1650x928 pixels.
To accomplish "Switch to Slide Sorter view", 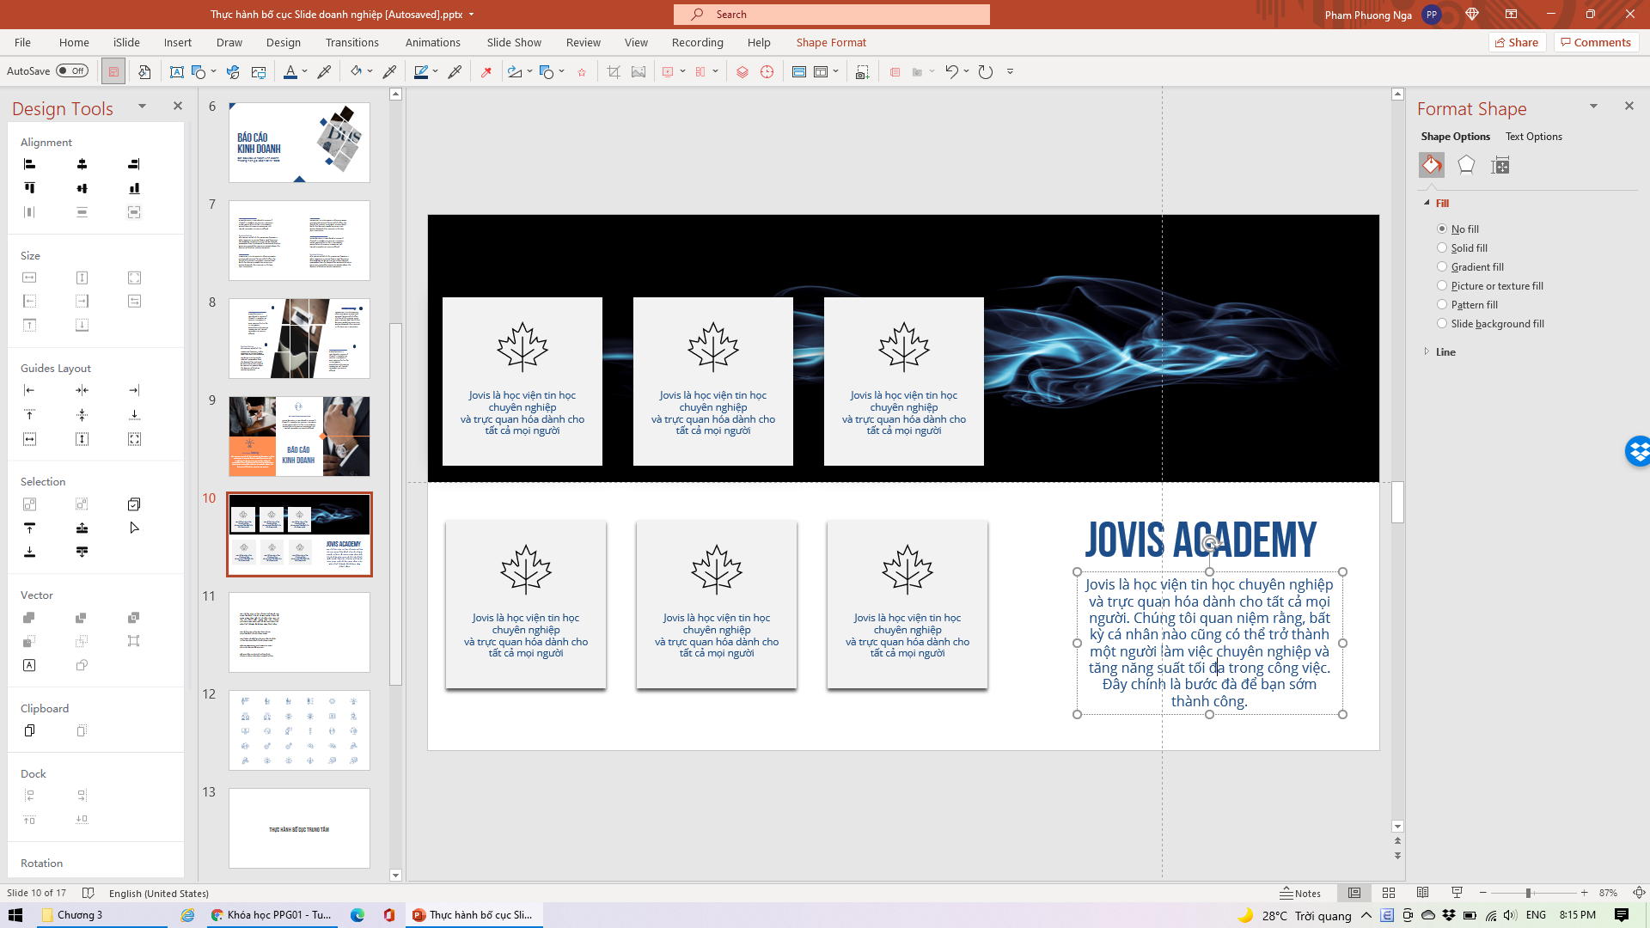I will click(x=1389, y=893).
